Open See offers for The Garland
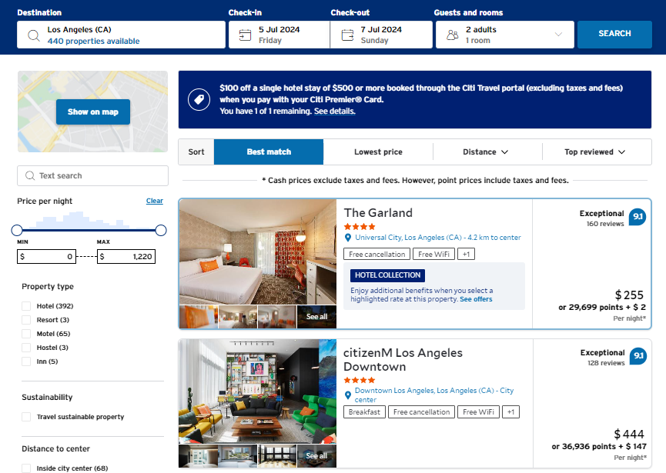This screenshot has width=666, height=473. pyautogui.click(x=476, y=299)
